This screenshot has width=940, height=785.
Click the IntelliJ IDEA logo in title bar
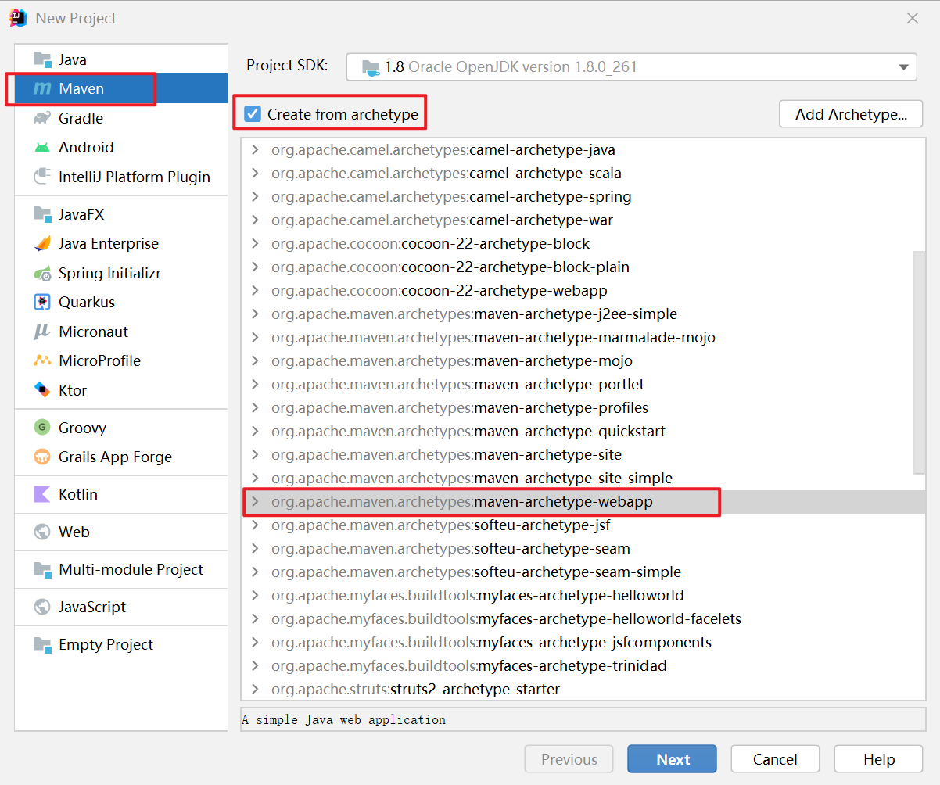coord(19,17)
